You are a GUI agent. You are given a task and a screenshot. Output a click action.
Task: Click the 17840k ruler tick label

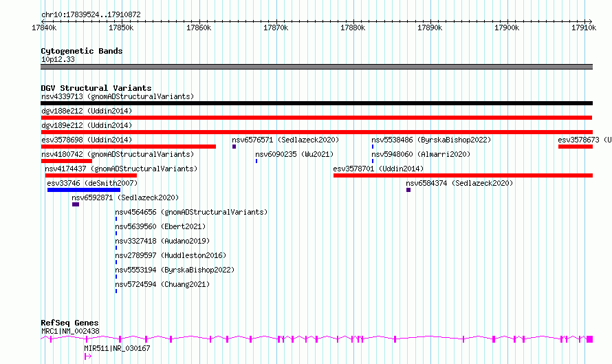point(44,28)
